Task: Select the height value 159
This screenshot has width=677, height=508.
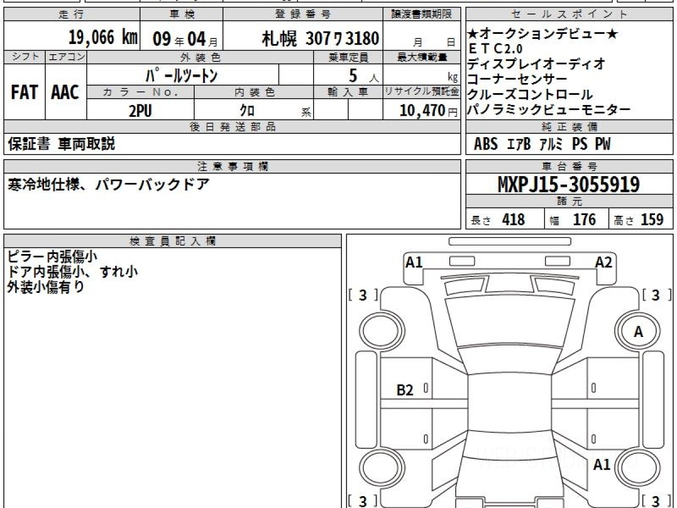Action: tap(652, 220)
